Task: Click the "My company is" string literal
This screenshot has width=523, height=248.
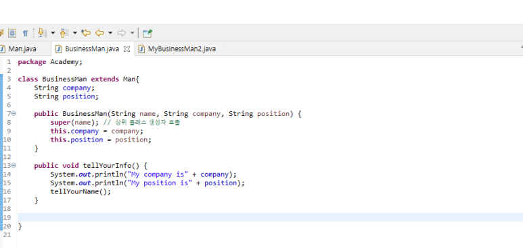Action: coord(158,174)
